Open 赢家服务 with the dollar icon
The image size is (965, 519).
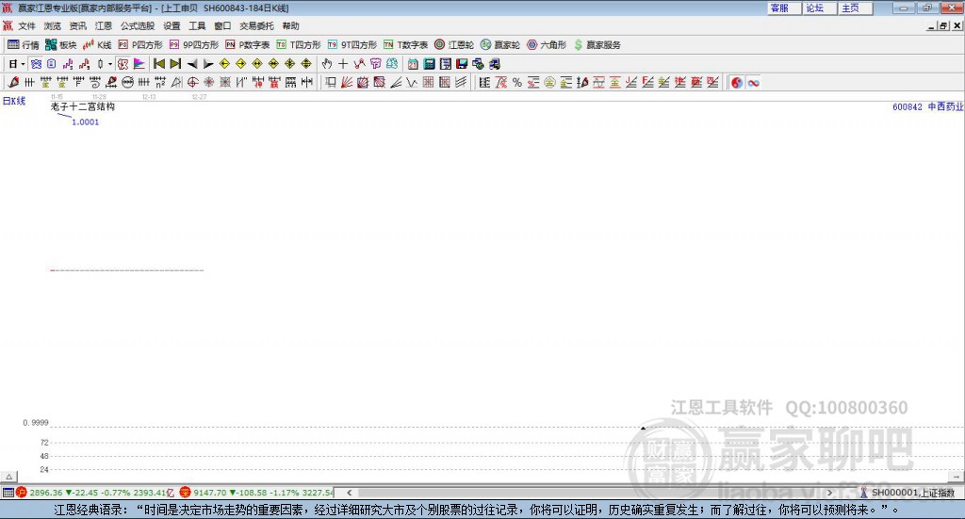click(x=597, y=45)
